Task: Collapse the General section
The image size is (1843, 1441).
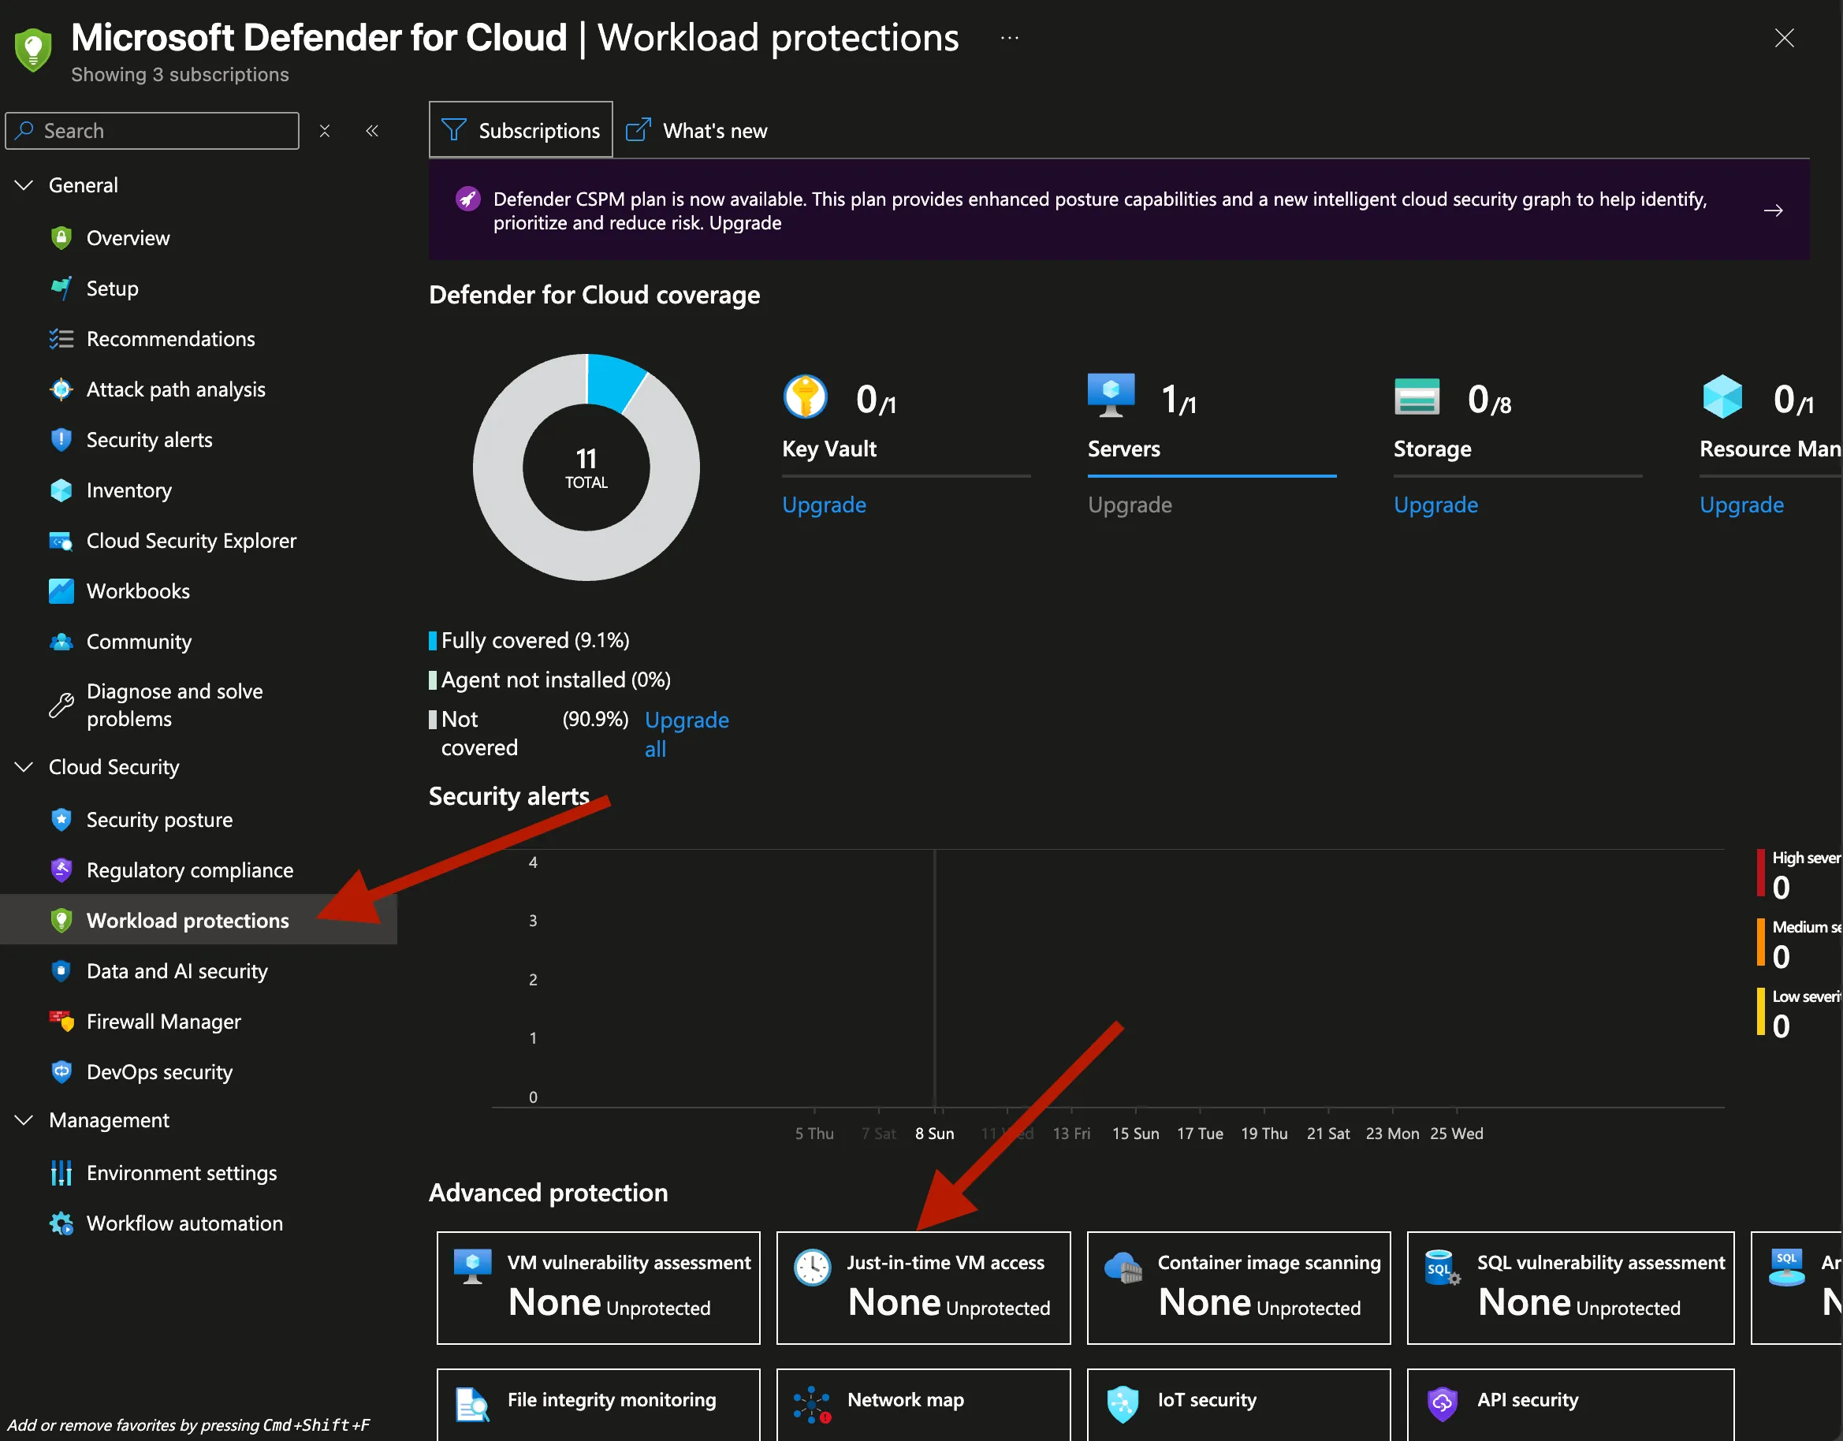Action: pyautogui.click(x=24, y=184)
